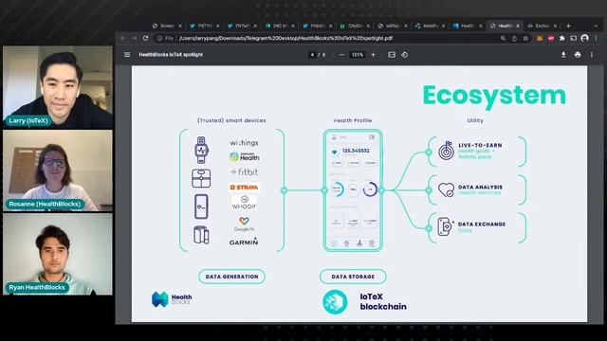Switch to the first Twitter tab
Viewport: 607px width, 341px height.
[204, 26]
